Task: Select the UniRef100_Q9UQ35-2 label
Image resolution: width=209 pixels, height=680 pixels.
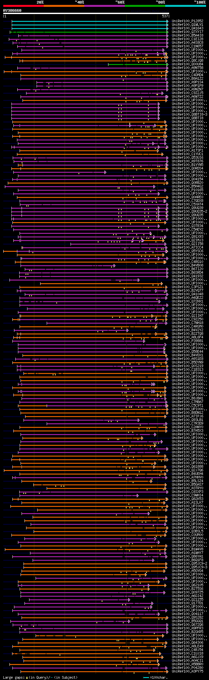Action: (x=189, y=211)
